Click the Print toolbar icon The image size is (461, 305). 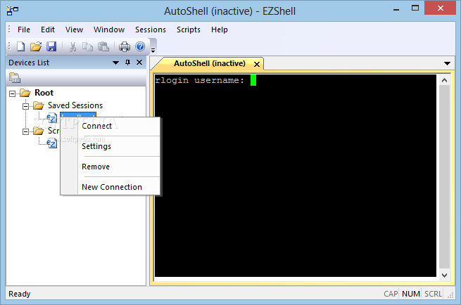click(x=125, y=46)
